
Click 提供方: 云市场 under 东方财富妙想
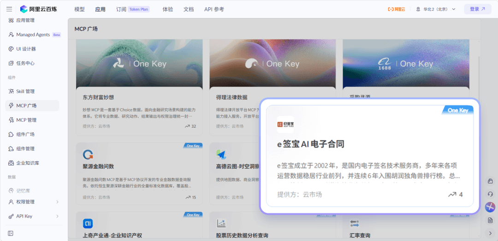[x=96, y=126]
